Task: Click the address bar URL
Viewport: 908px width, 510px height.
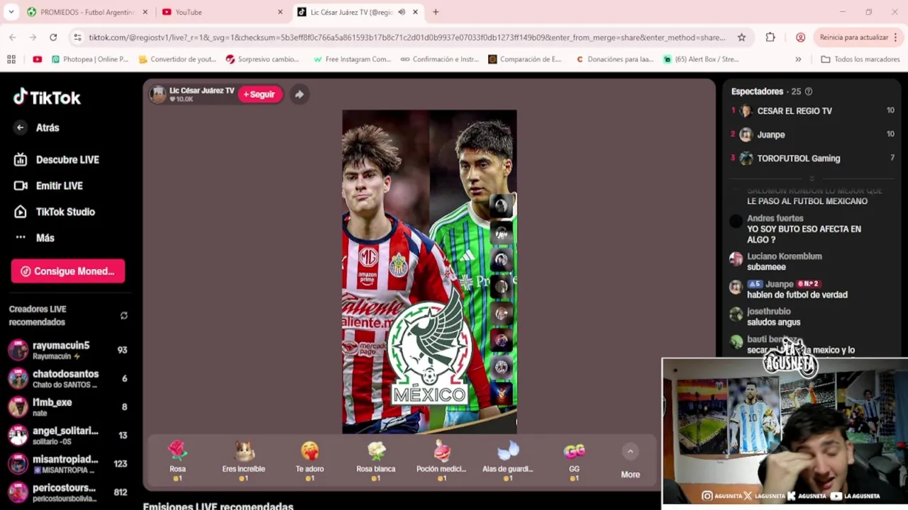Action: pyautogui.click(x=407, y=38)
